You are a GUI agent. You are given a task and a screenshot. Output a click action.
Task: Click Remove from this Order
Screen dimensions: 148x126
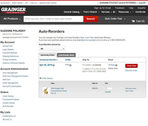click(131, 90)
